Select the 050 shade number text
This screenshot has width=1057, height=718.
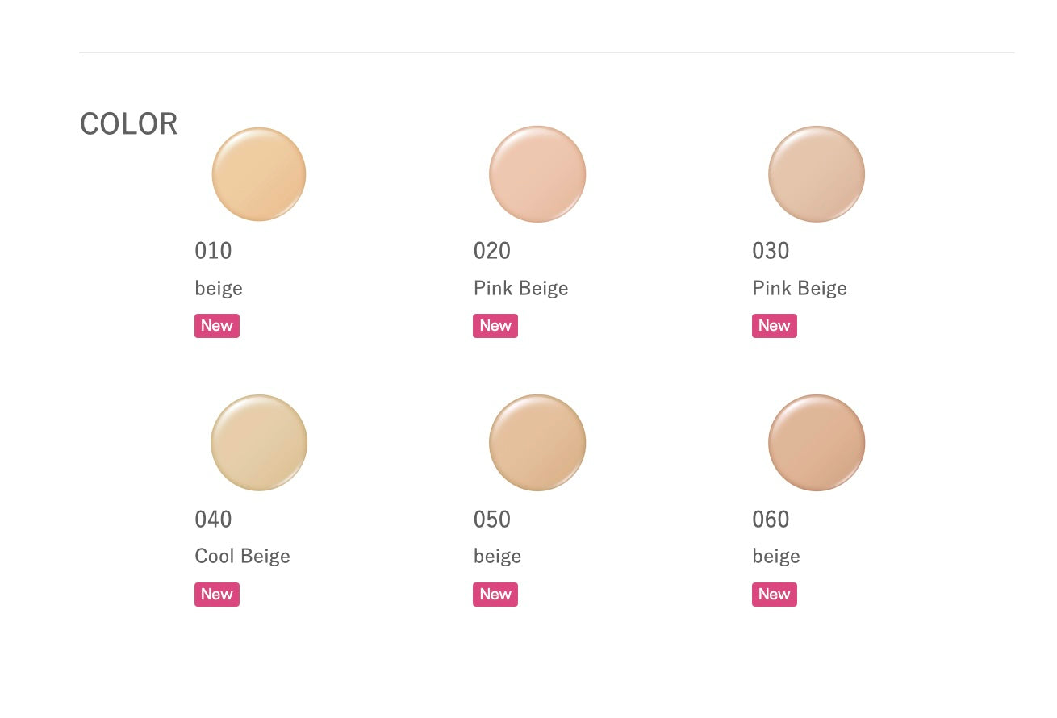[492, 519]
